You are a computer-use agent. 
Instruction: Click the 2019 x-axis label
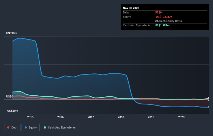[151, 117]
